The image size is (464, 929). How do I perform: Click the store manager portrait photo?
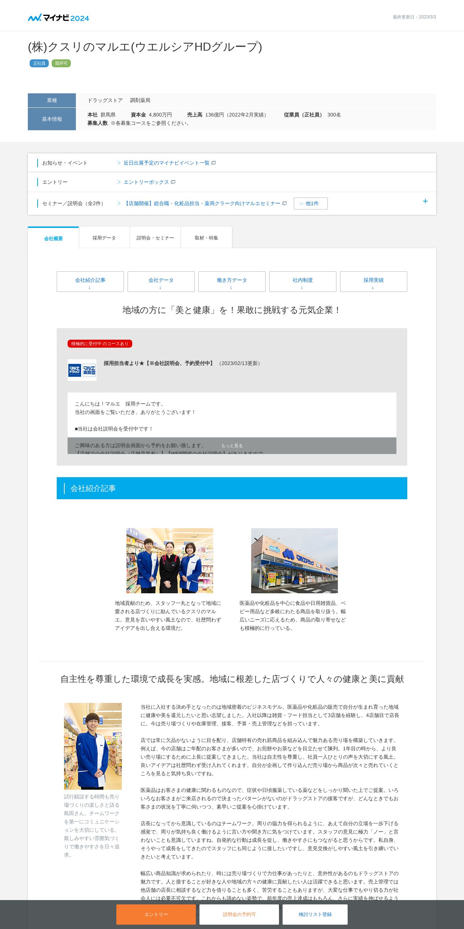[93, 746]
